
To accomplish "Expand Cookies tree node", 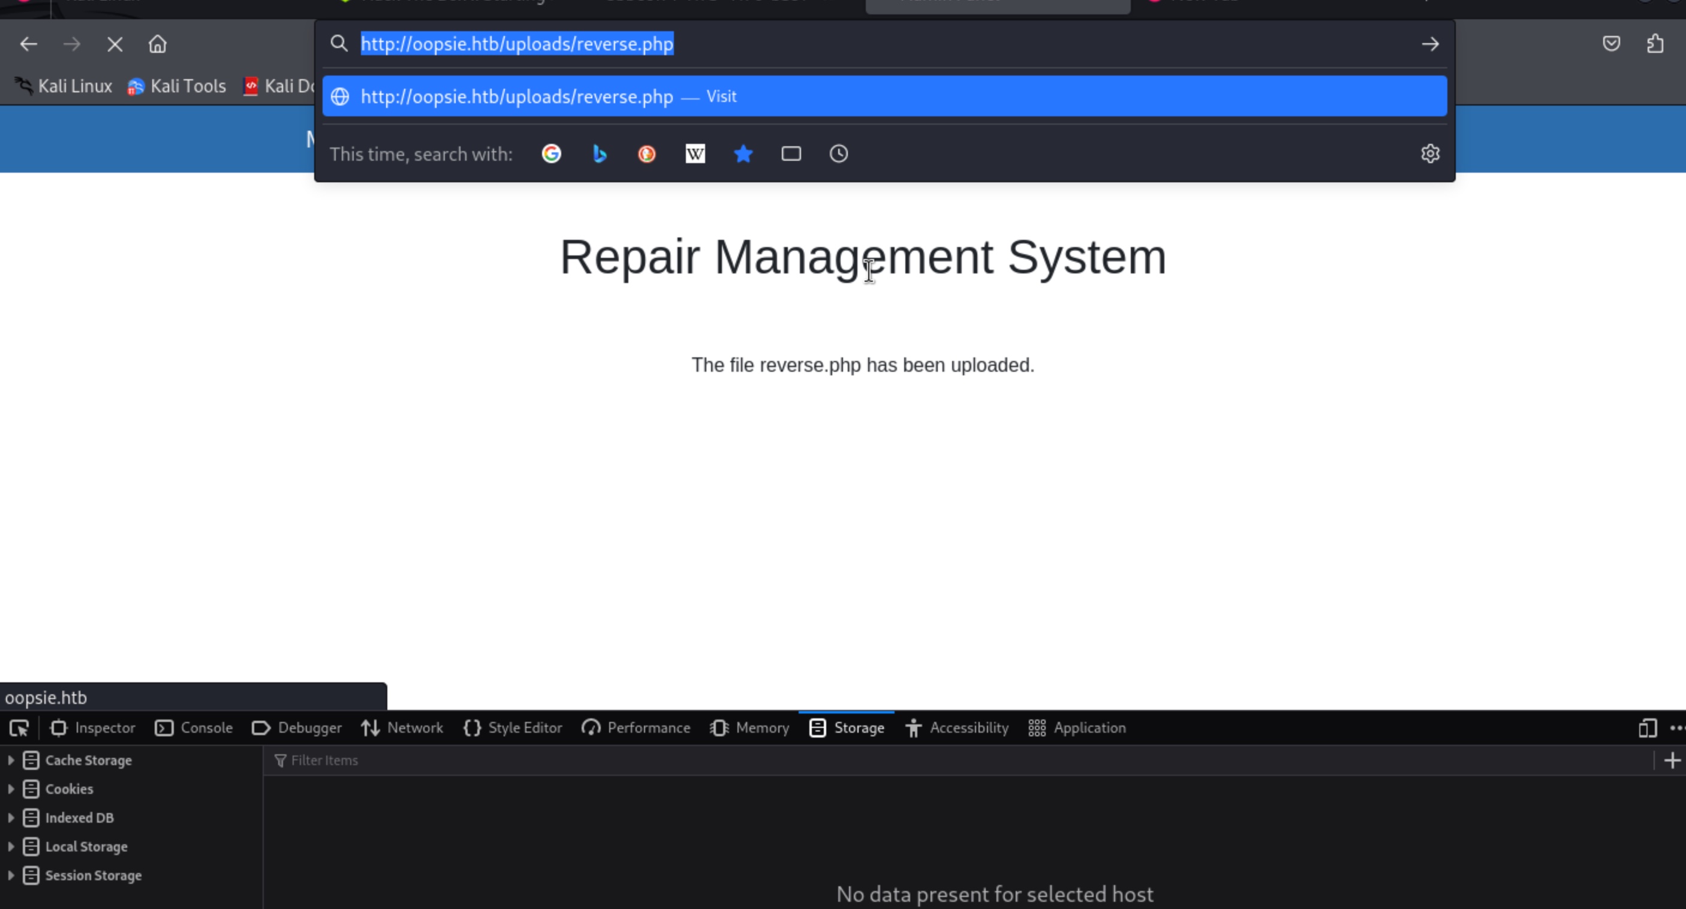I will [x=10, y=789].
